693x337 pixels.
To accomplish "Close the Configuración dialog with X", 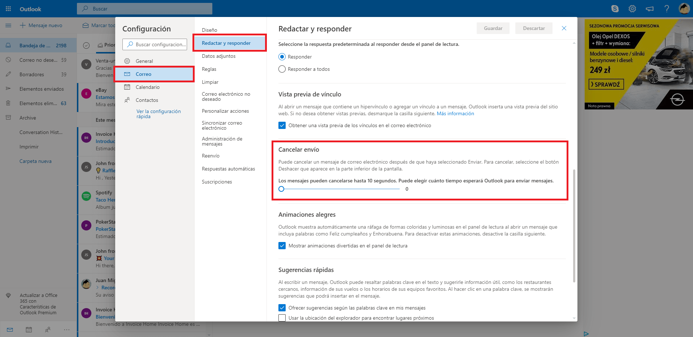I will click(x=564, y=28).
